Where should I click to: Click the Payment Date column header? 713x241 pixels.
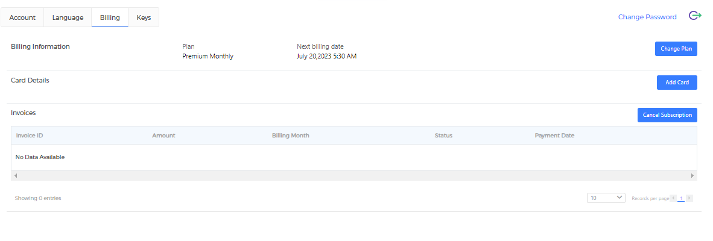554,136
